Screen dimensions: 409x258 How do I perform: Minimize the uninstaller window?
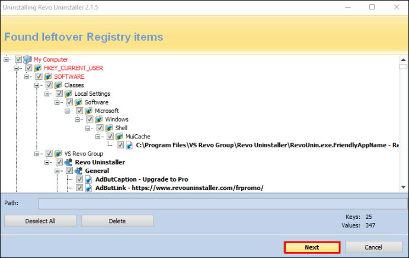point(348,7)
